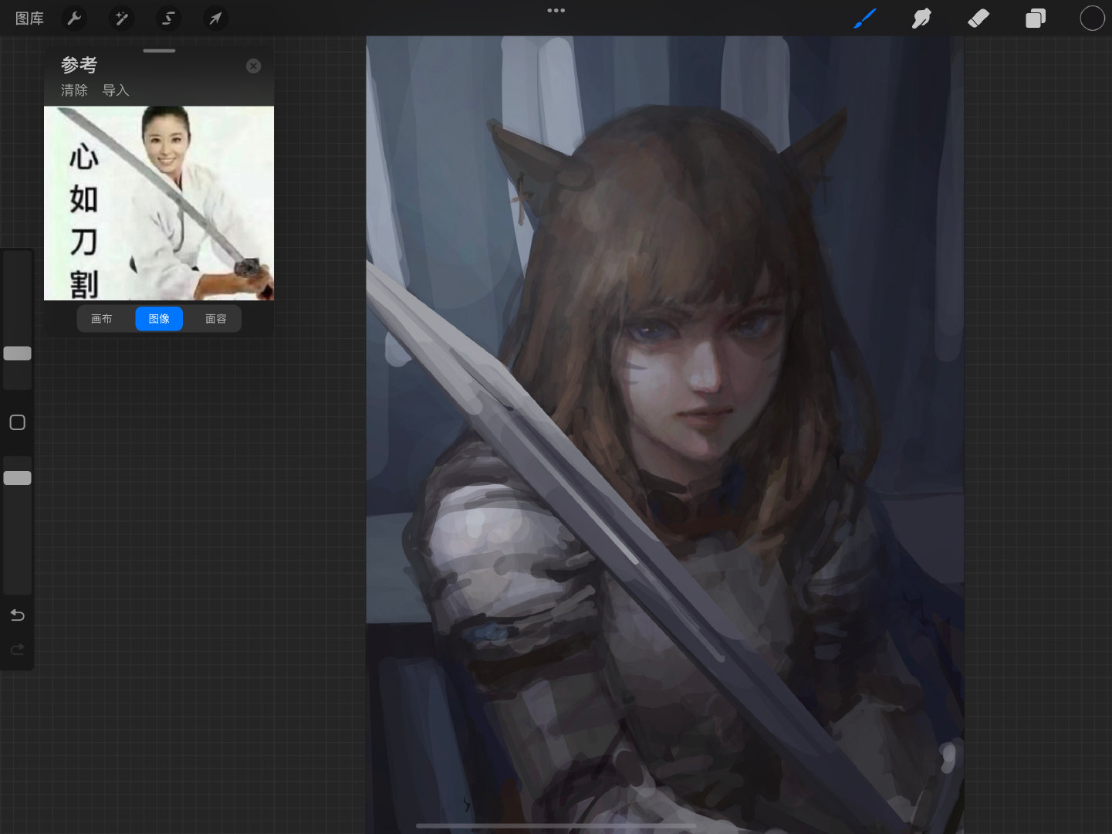Switch reference to 画布 tab
Viewport: 1112px width, 834px height.
coord(102,319)
